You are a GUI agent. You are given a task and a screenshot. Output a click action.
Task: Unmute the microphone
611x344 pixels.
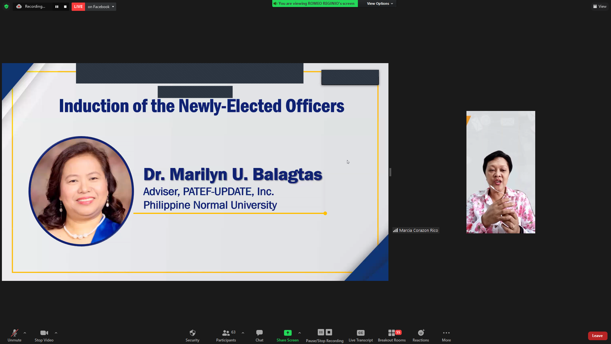pos(14,335)
